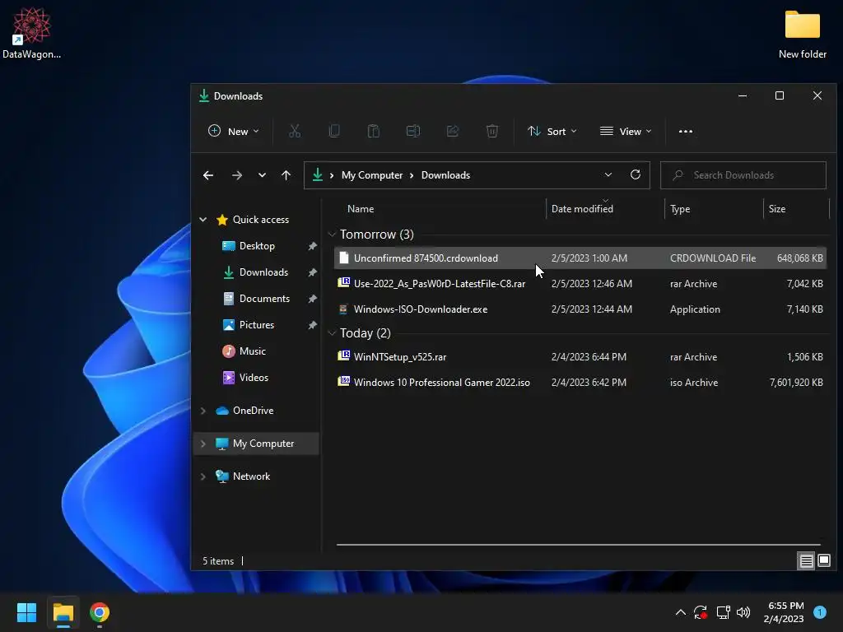
Task: Open the notification badge in tray
Action: coord(820,612)
